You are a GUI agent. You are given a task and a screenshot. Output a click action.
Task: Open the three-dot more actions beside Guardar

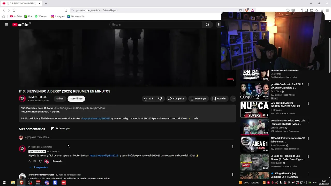pos(233,99)
